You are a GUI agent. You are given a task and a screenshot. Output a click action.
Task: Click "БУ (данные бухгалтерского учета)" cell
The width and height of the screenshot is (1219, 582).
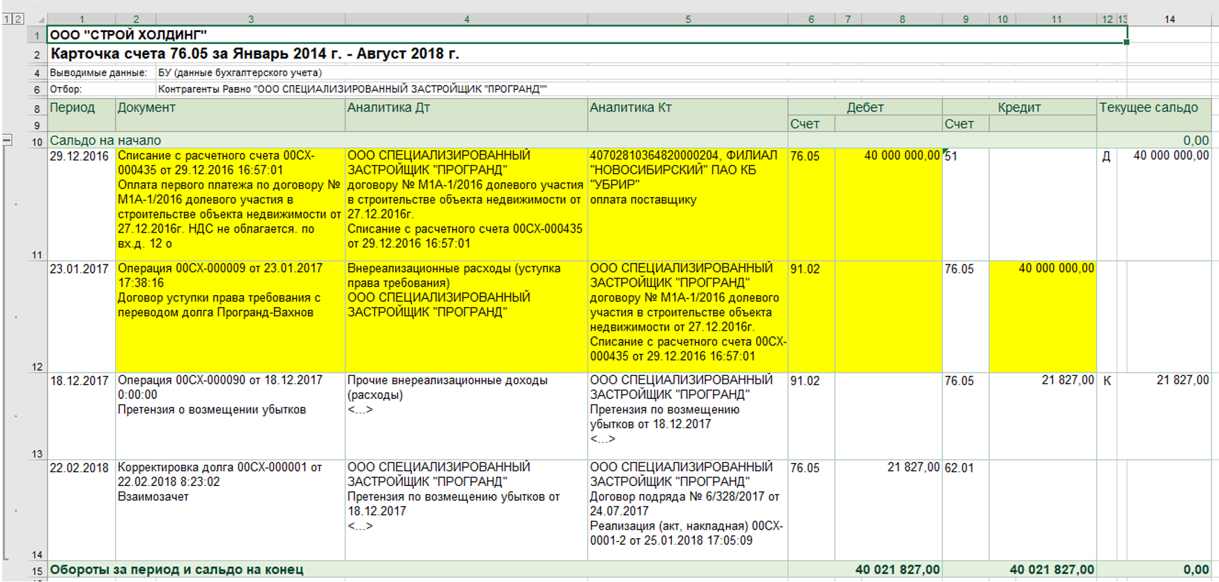click(240, 72)
